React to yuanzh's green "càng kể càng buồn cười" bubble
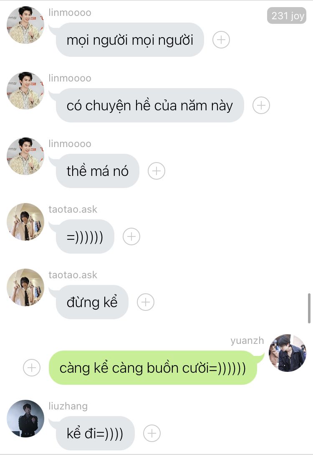The image size is (313, 455). 32,368
